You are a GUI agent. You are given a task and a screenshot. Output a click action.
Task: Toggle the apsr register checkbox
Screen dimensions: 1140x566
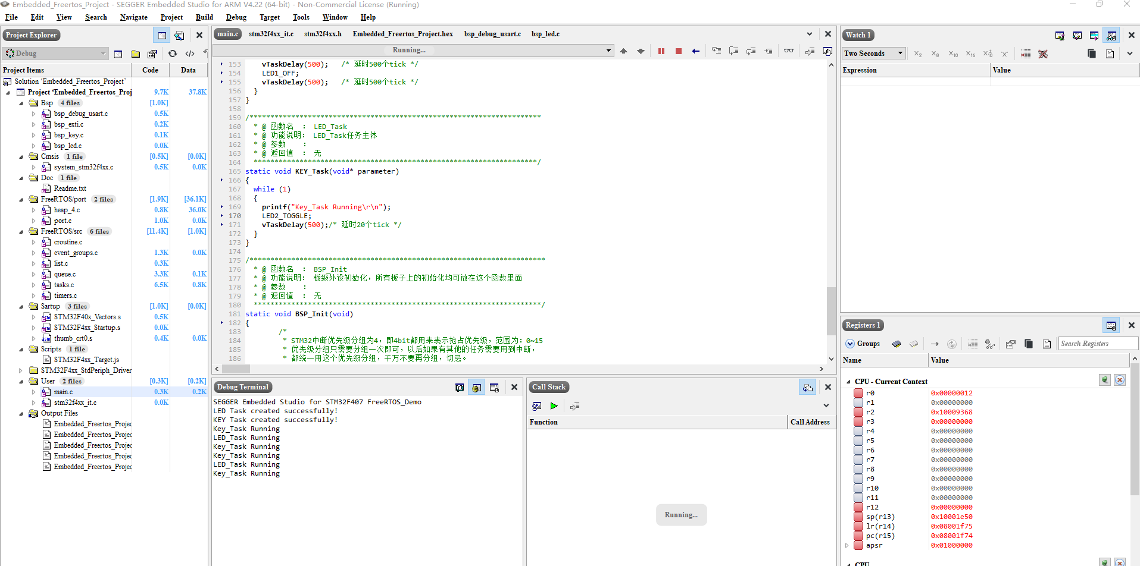[x=858, y=545]
